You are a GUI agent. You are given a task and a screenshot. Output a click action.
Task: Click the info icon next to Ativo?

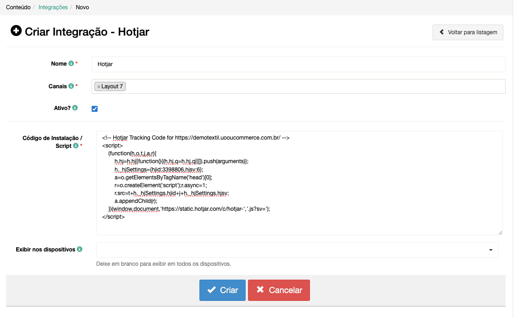click(x=75, y=108)
